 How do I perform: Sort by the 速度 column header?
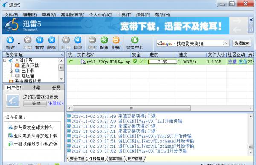pos(192,55)
